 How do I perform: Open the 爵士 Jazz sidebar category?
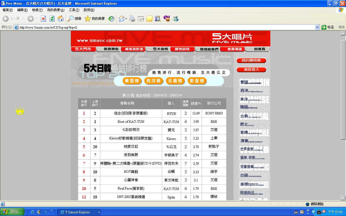[x=254, y=124]
